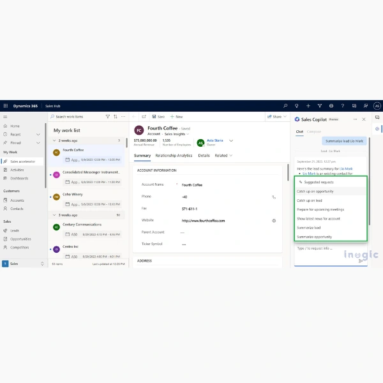Choose Show latest news for account

[x=331, y=218]
